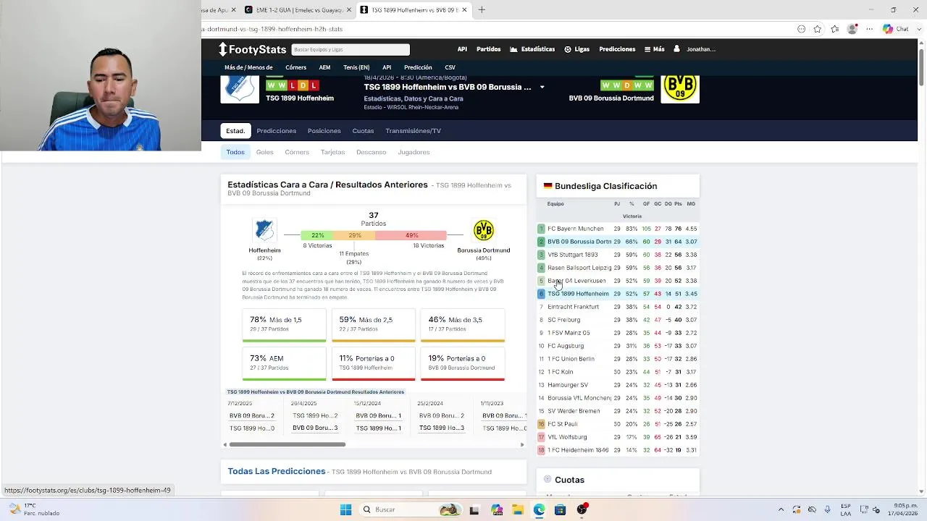Open the Córners sub-navigation link
Image resolution: width=927 pixels, height=521 pixels.
[x=295, y=67]
